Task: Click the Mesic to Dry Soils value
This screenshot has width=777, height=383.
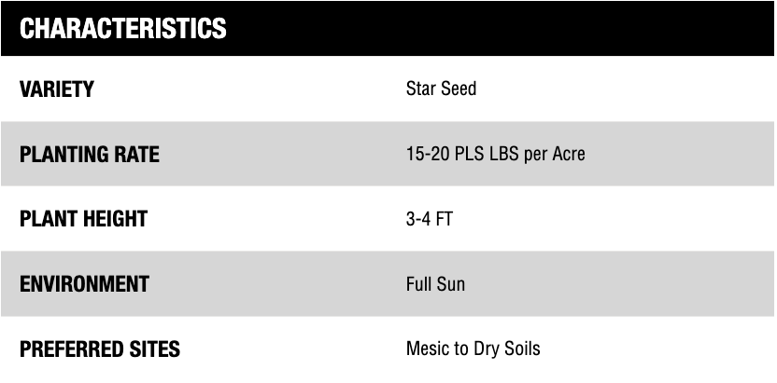Action: click(473, 349)
